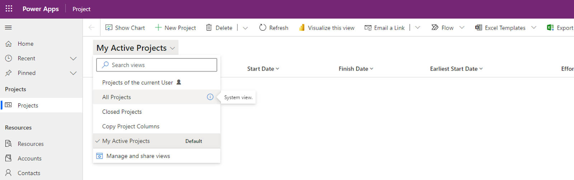Click the checkmark beside My Active Projects
The width and height of the screenshot is (574, 180).
98,141
